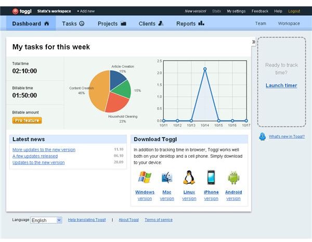The width and height of the screenshot is (312, 242).
Task: Click the Android robot download icon
Action: point(233,177)
